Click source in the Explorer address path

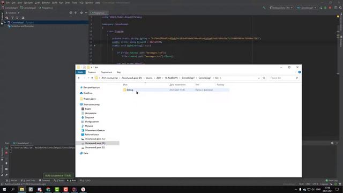(149, 78)
